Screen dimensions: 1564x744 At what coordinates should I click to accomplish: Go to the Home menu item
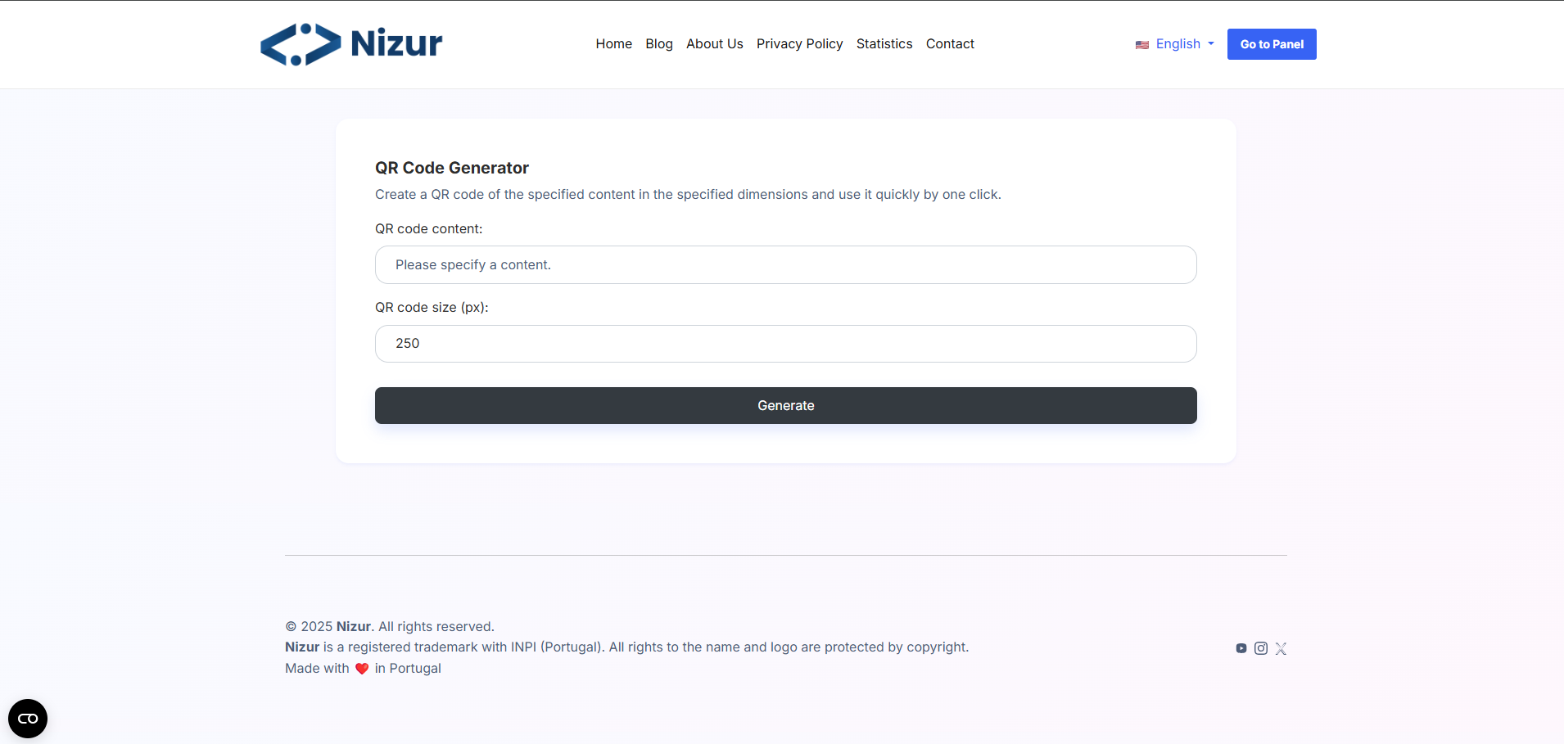click(614, 44)
